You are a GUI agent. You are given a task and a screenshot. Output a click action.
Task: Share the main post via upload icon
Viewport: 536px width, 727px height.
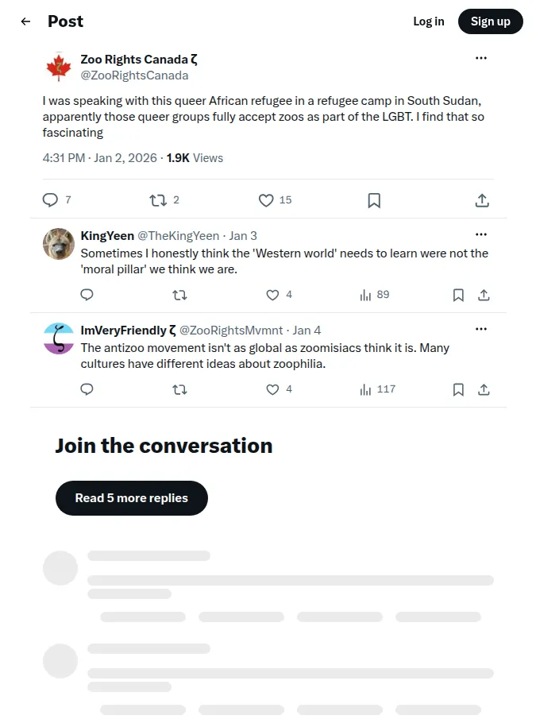482,200
